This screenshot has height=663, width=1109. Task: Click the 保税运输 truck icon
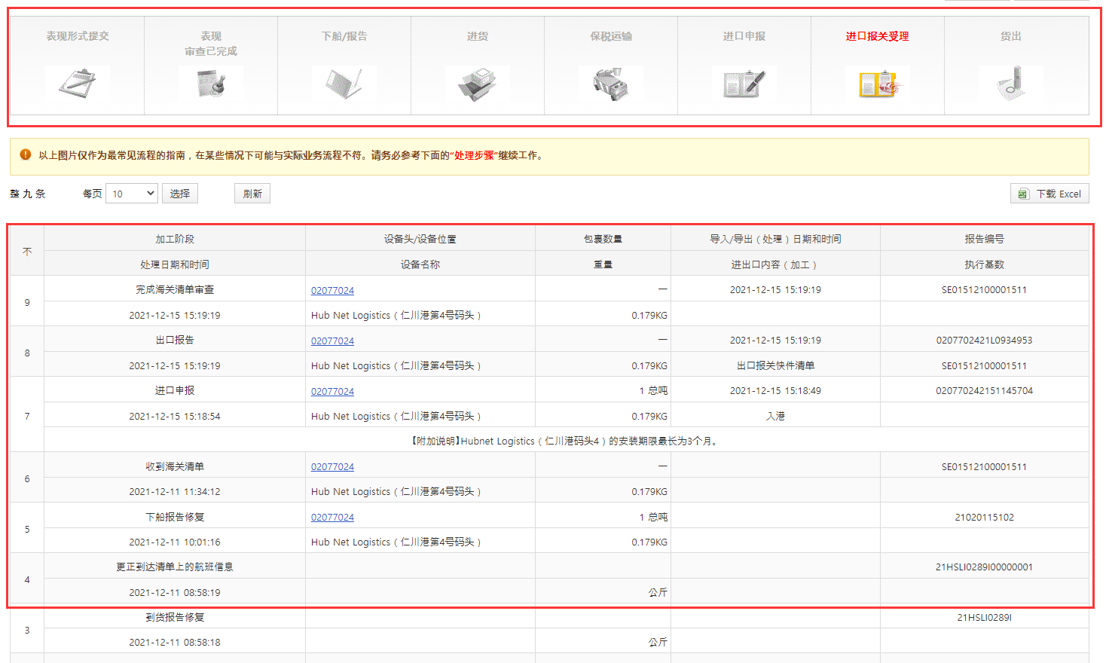click(x=610, y=84)
